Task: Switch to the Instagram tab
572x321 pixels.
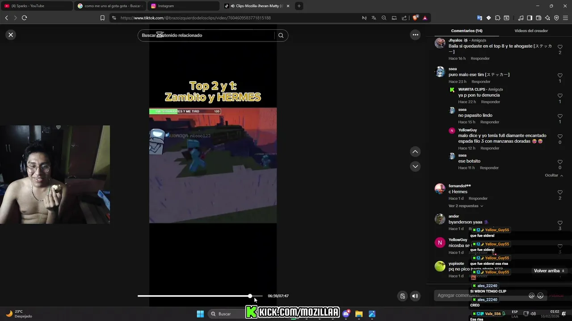Action: coord(184,6)
